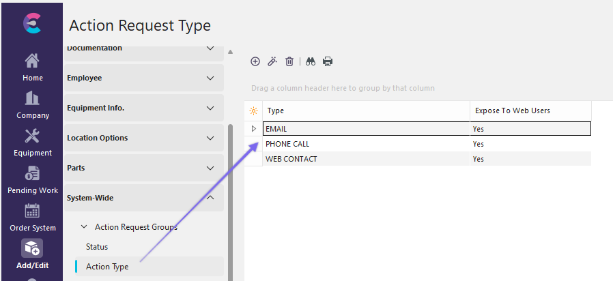The image size is (613, 281).
Task: Open Order System in the sidebar
Action: point(32,218)
